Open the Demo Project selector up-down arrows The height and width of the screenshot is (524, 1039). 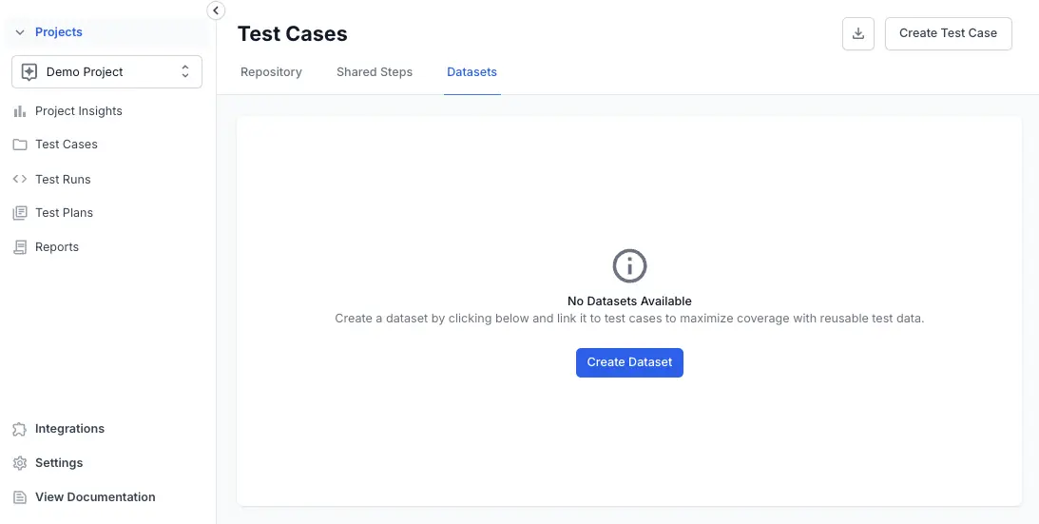tap(184, 72)
